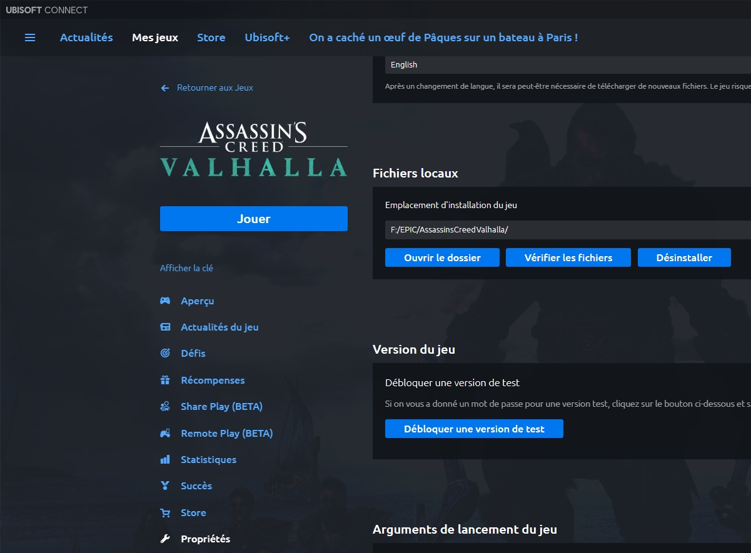This screenshot has height=553, width=751.
Task: Open the English language dropdown
Action: [x=568, y=64]
